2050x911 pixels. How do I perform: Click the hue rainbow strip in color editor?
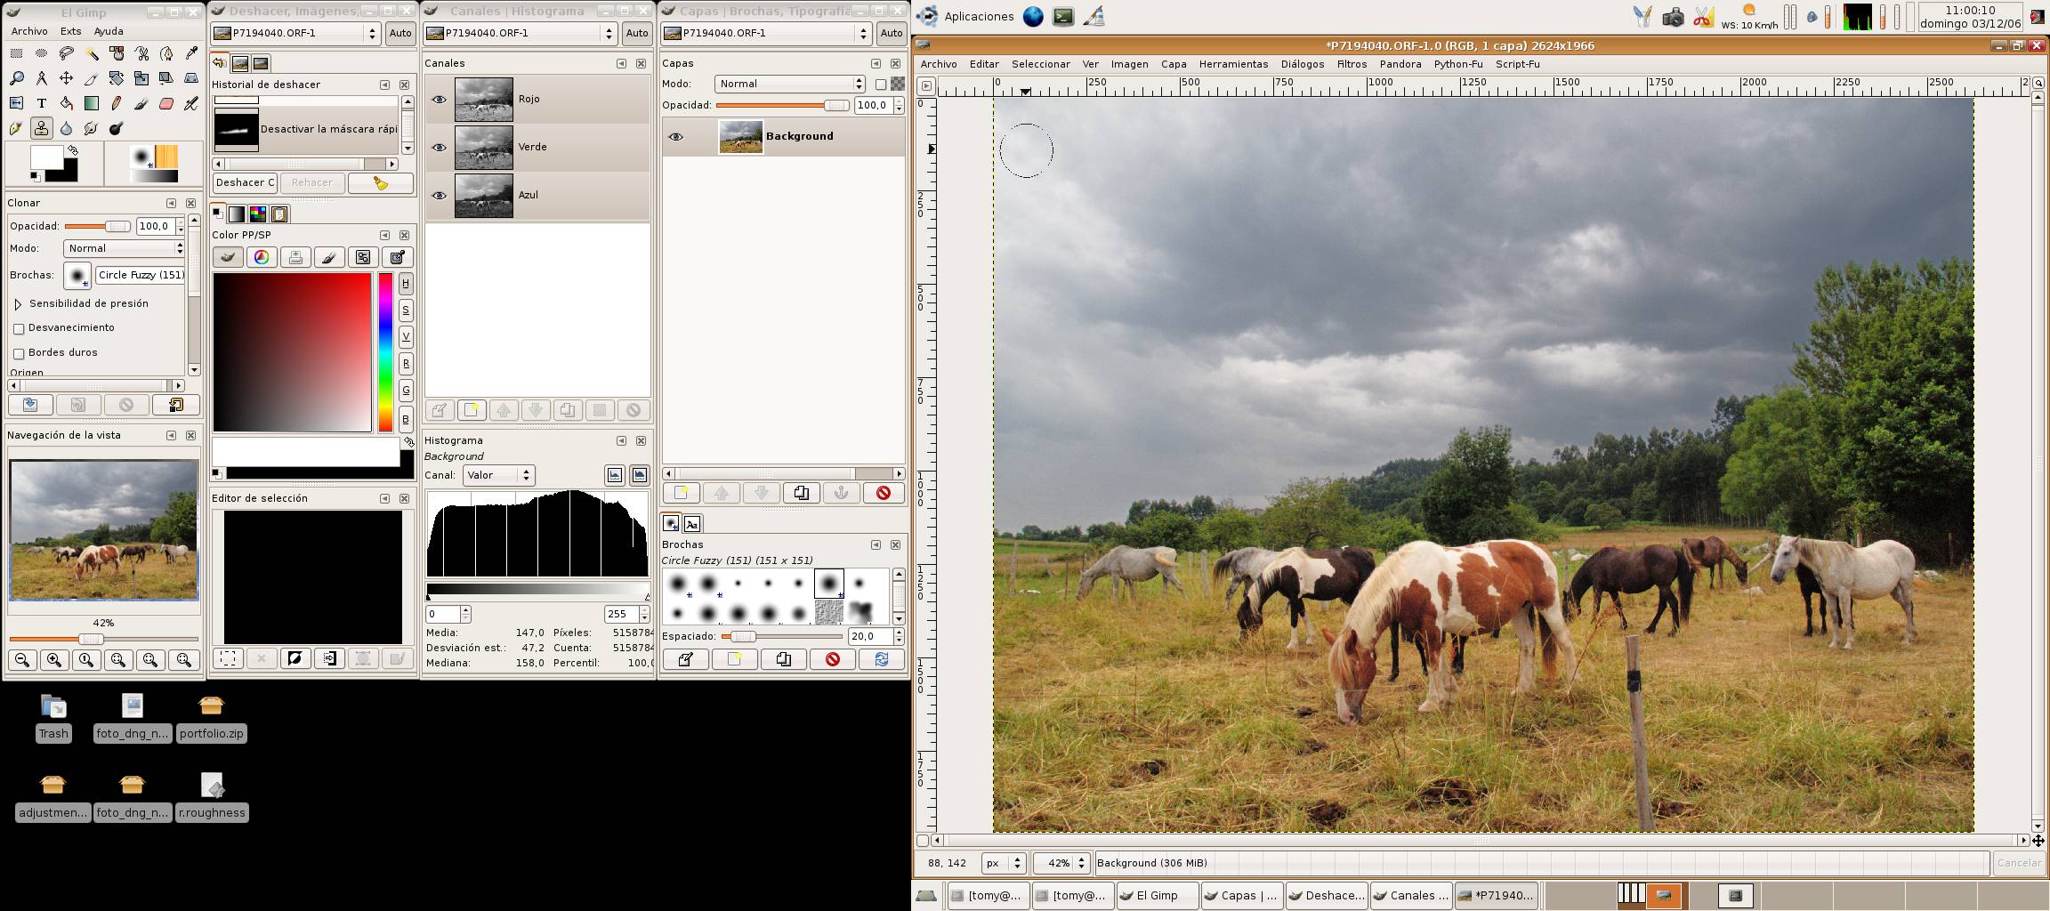point(385,353)
